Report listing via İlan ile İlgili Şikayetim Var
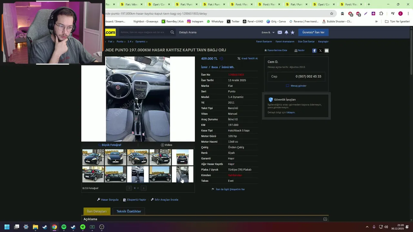 coord(228,189)
